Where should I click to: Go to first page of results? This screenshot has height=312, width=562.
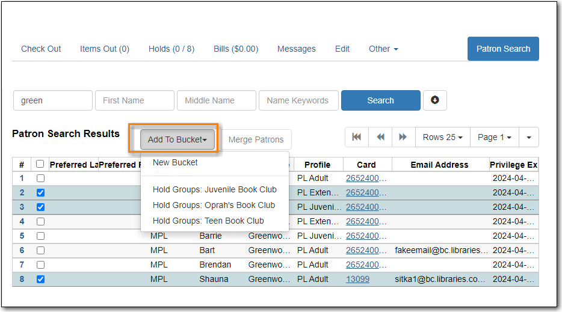point(357,137)
